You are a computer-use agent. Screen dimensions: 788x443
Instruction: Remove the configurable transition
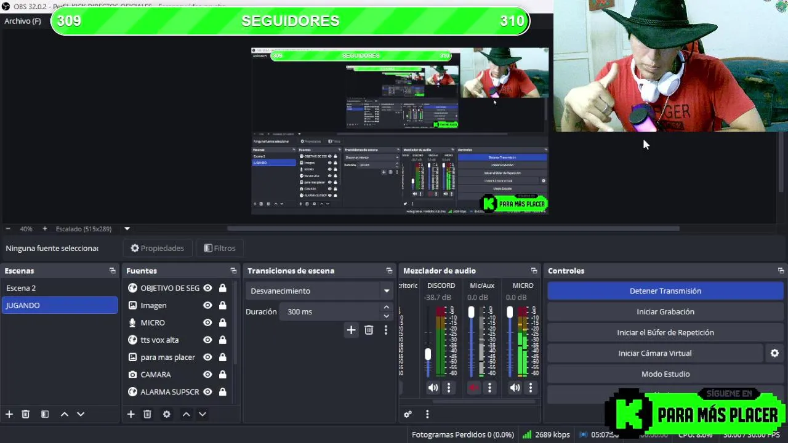pyautogui.click(x=369, y=330)
